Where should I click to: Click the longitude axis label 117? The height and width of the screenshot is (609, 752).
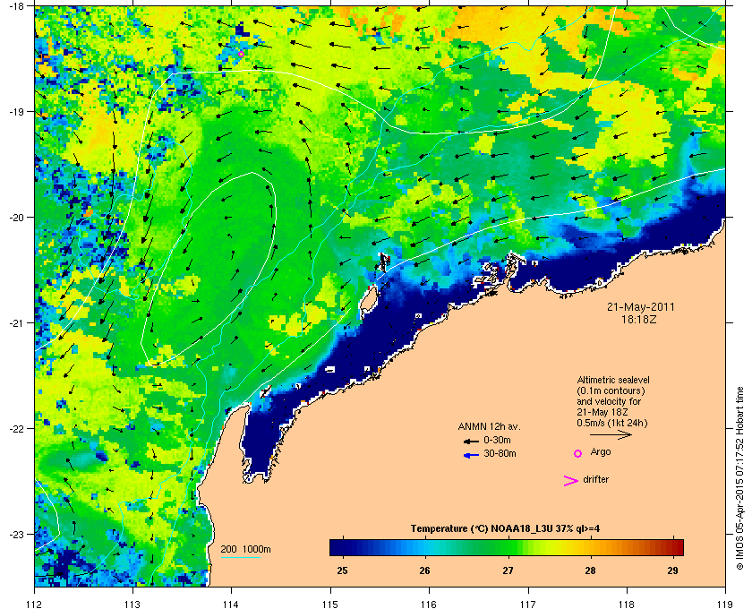[x=527, y=605]
